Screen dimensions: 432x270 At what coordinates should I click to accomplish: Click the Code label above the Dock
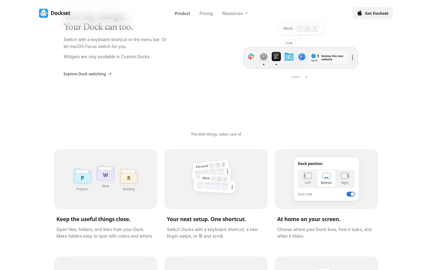[x=289, y=43]
